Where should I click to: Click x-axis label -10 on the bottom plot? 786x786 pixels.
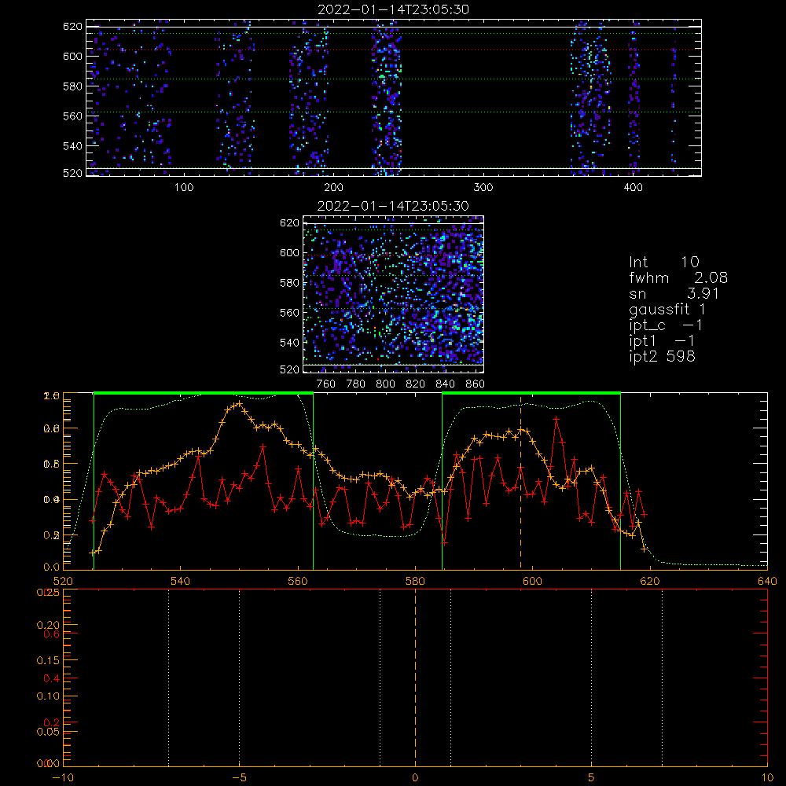click(x=63, y=778)
